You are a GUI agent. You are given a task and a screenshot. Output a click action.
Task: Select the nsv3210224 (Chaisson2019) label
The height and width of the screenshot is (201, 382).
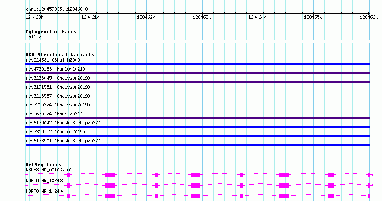tap(58, 105)
